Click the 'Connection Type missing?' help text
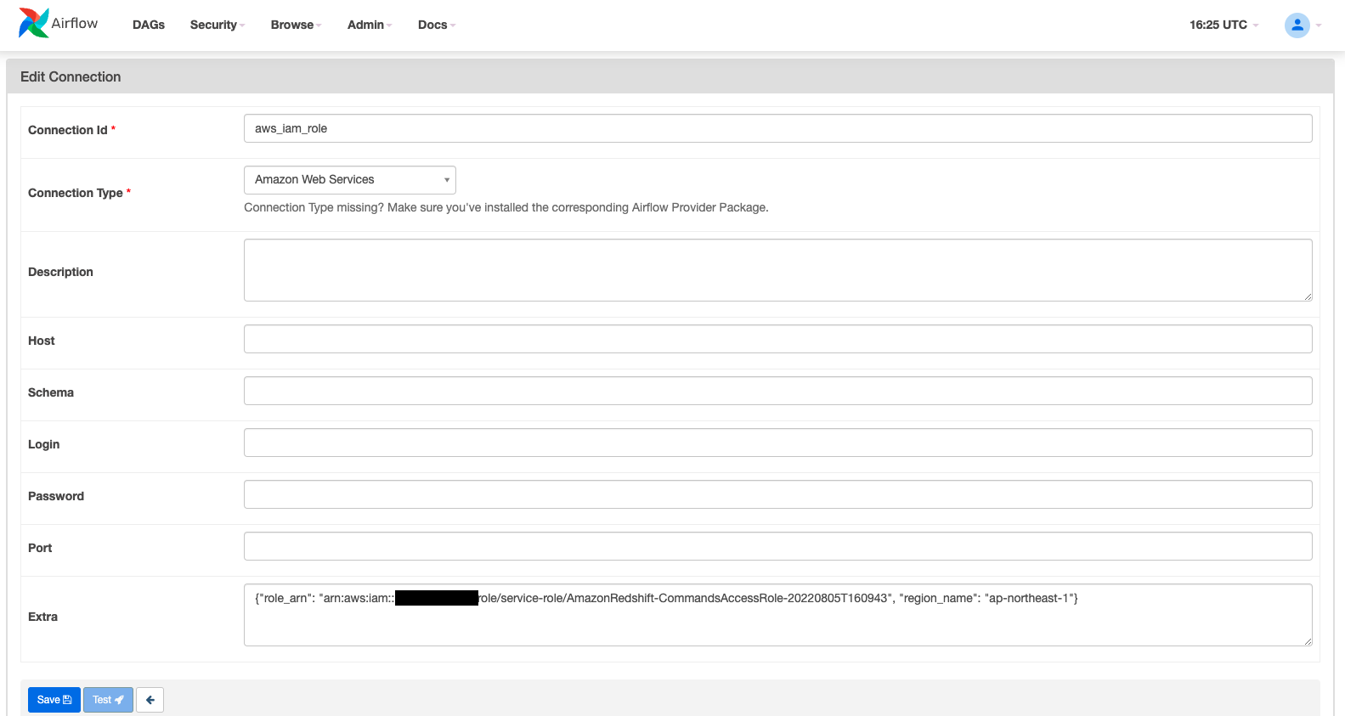 pos(506,207)
